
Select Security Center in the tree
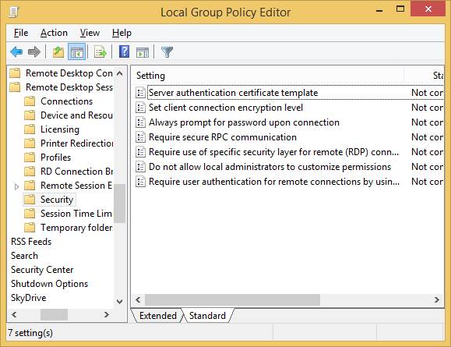(42, 270)
